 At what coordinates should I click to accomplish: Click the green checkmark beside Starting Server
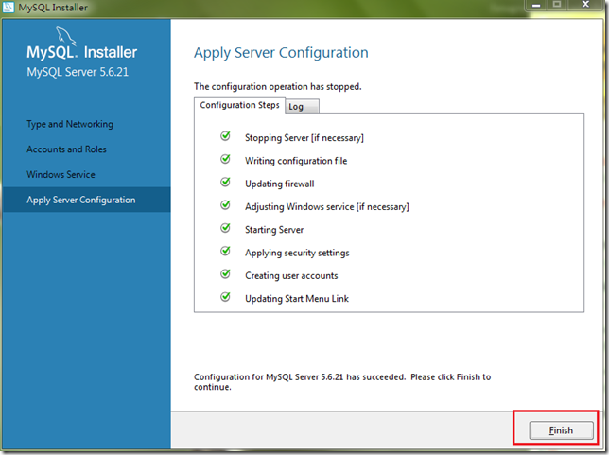point(225,228)
